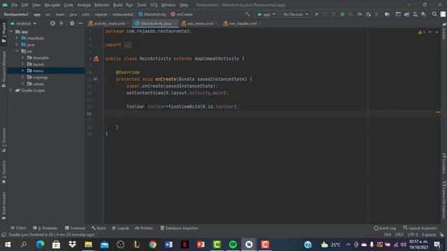447x251 pixels.
Task: Open Resource Manager side tab
Action: click(3, 69)
